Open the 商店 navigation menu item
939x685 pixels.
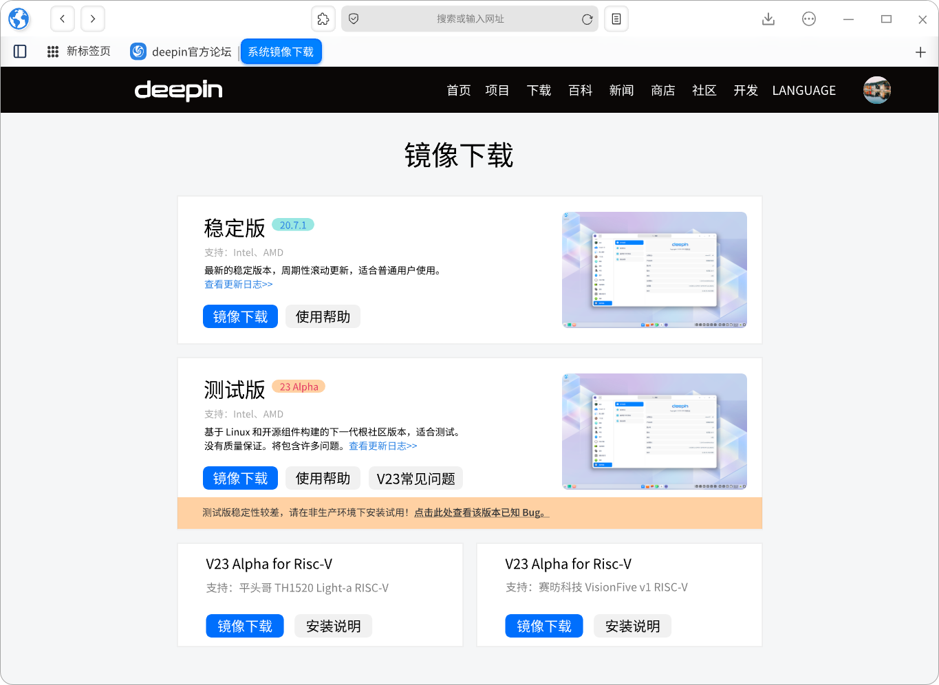point(663,90)
